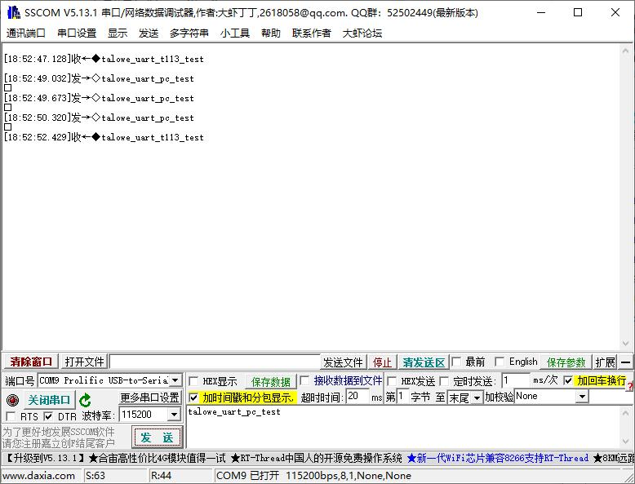The height and width of the screenshot is (484, 635).
Task: Click the 升级到V5.13.1 ticker text
Action: [45, 458]
